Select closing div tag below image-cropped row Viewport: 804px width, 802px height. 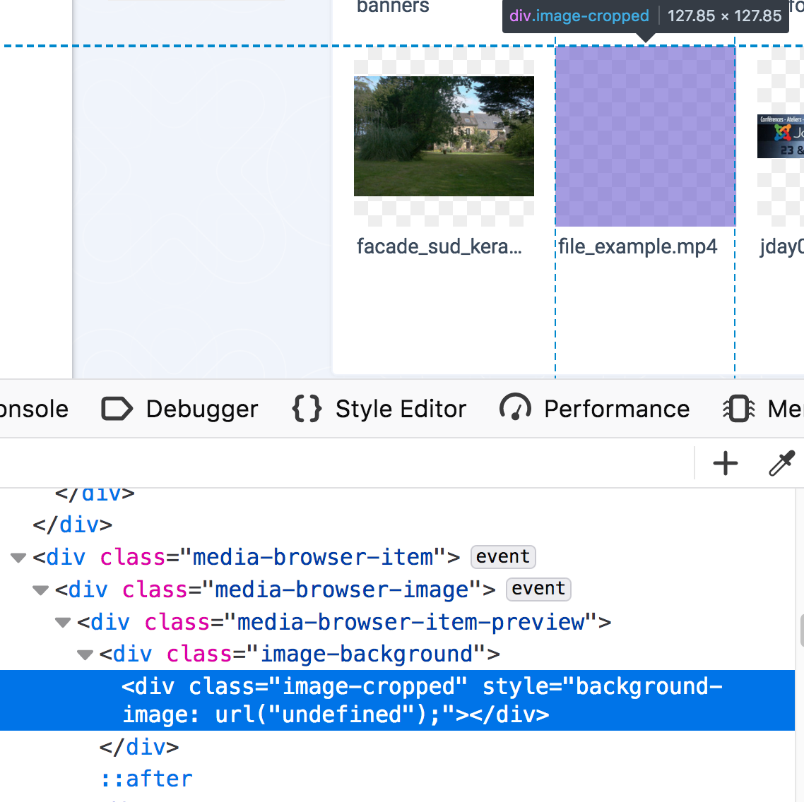pyautogui.click(x=139, y=747)
